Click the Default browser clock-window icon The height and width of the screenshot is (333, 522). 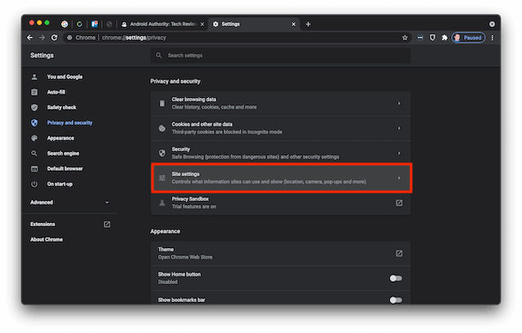coord(34,169)
